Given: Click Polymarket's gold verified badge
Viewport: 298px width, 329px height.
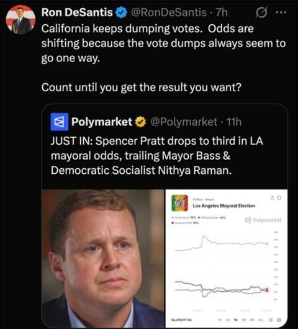Looking at the screenshot, I should (140, 122).
